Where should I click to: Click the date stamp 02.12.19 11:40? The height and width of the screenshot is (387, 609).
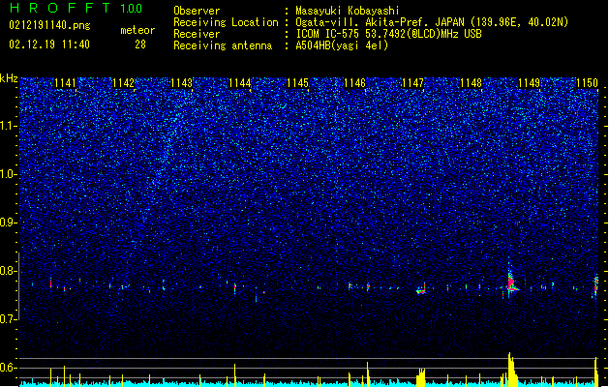49,45
